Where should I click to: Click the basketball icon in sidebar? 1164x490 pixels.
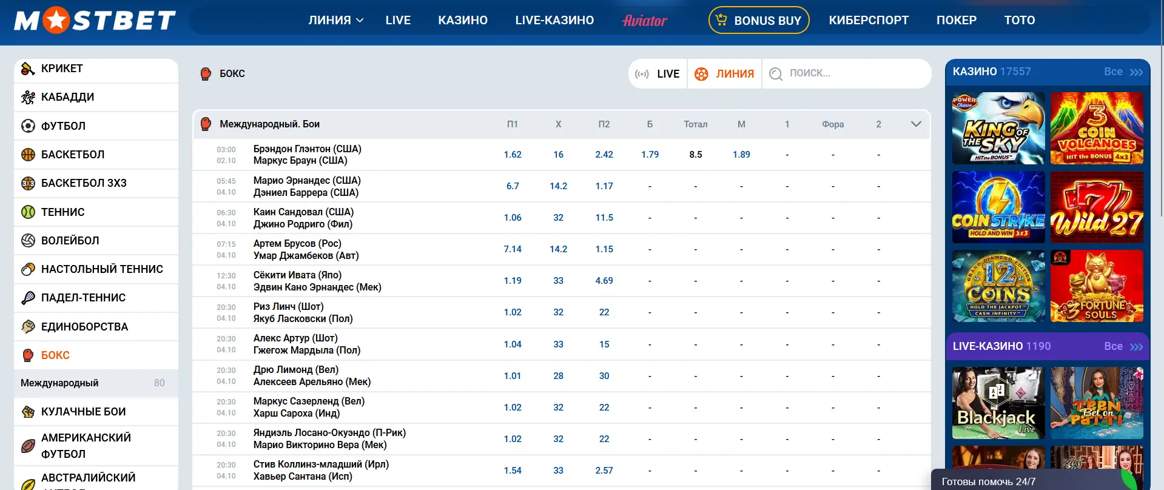point(28,155)
